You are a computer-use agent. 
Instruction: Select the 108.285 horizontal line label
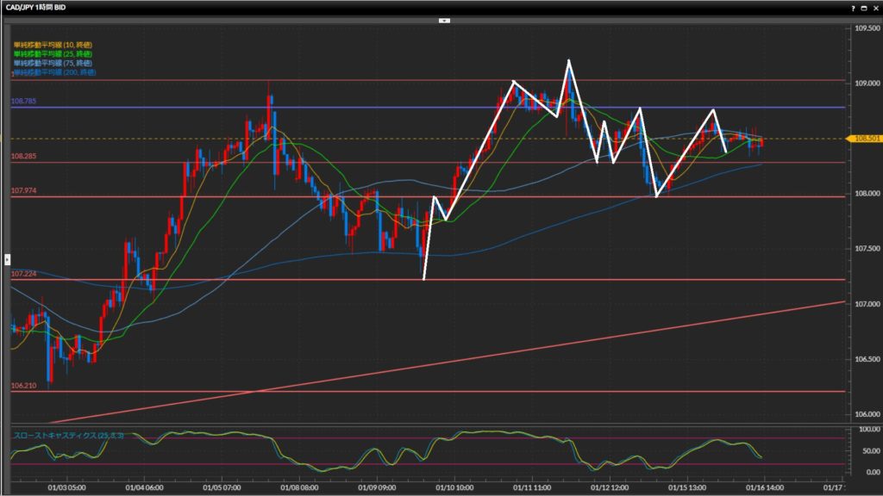tap(22, 157)
